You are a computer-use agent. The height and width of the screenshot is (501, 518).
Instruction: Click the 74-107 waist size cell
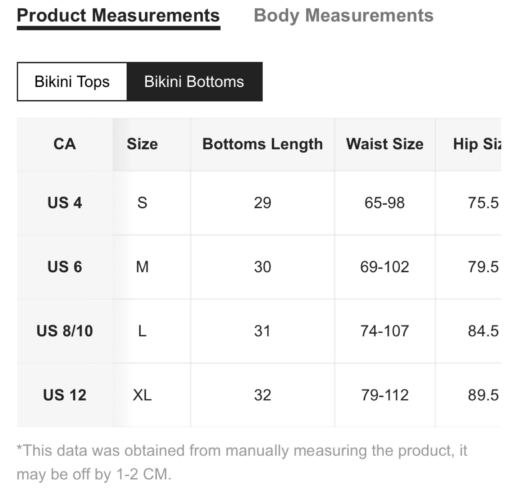coord(385,331)
